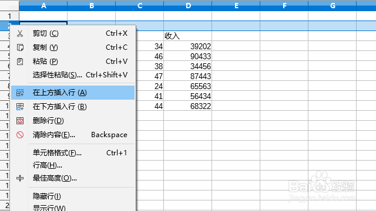Select 隐藏行(I) entry
376x211 pixels.
(73, 196)
